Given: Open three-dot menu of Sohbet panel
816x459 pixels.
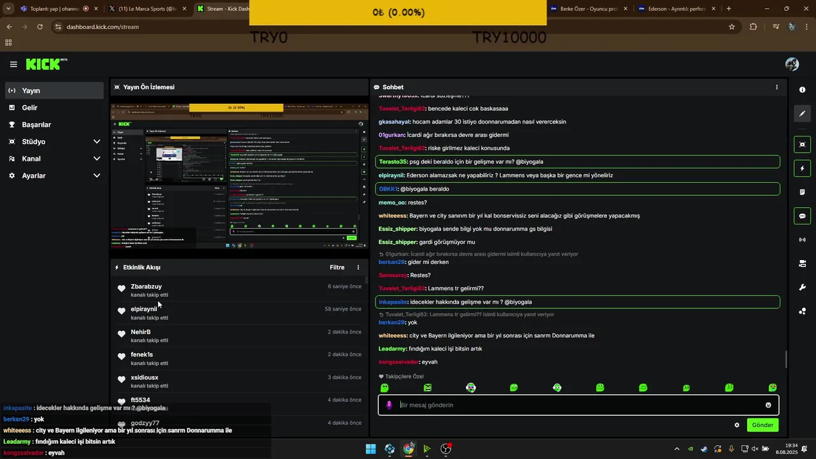Looking at the screenshot, I should (776, 87).
